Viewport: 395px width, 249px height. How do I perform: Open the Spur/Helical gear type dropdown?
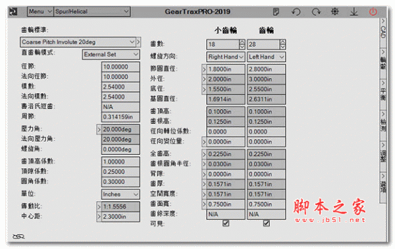[92, 12]
